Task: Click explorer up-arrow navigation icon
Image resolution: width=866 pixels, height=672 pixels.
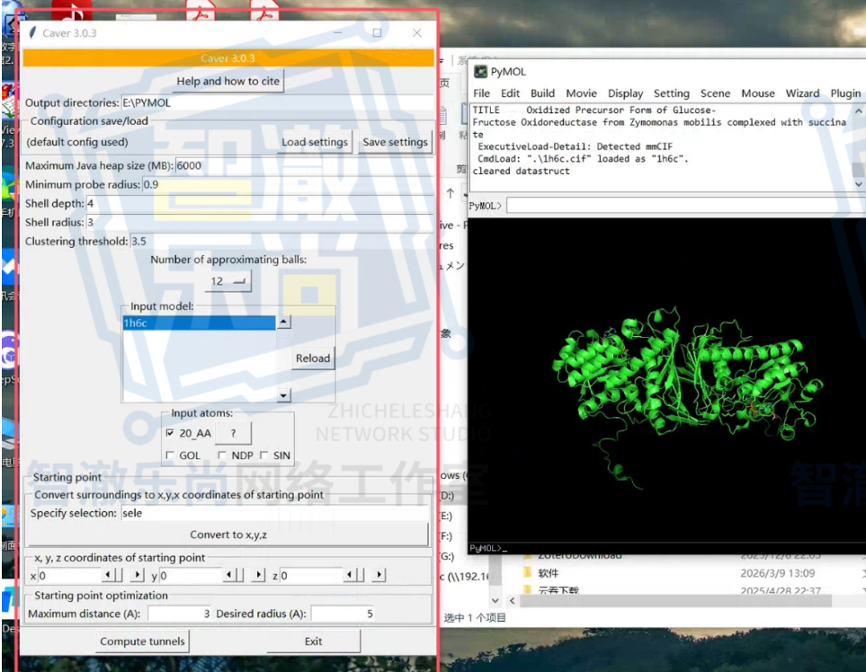Action: (451, 193)
